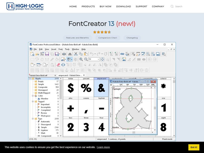Image resolution: width=204 pixels, height=153 pixels.
Task: Click the scissors Cut icon
Action: [76, 54]
